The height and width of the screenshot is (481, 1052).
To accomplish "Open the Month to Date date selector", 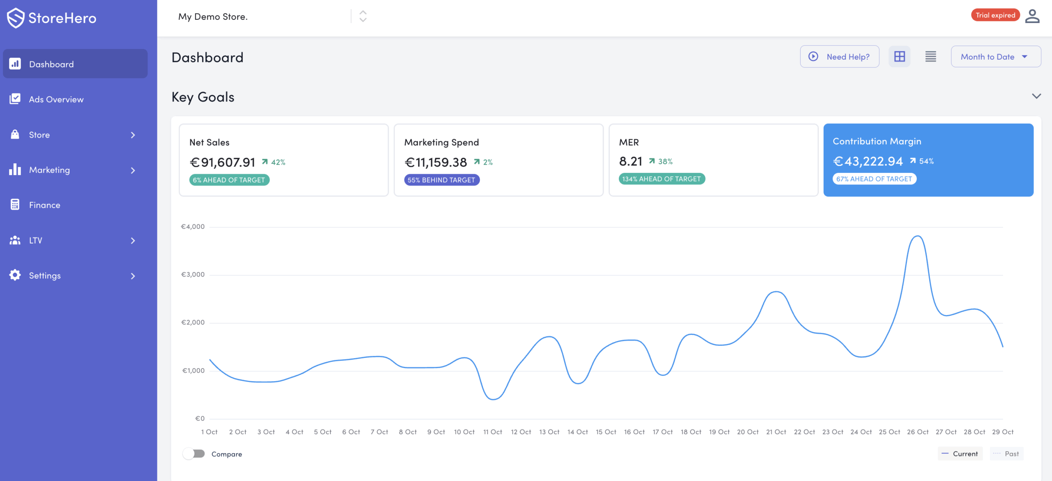I will (x=995, y=57).
